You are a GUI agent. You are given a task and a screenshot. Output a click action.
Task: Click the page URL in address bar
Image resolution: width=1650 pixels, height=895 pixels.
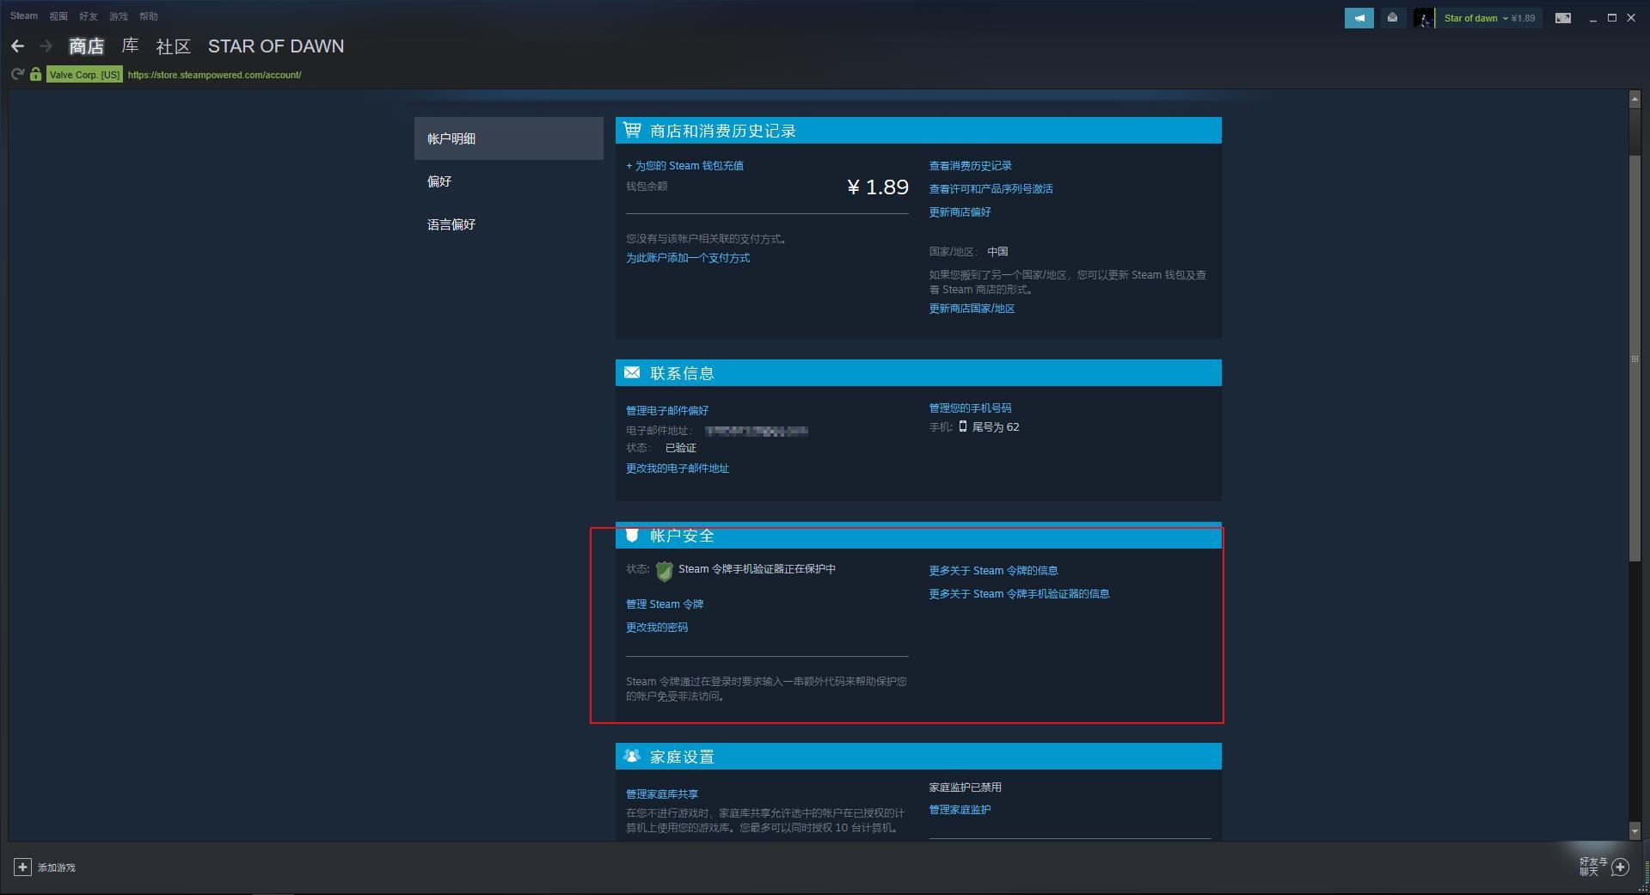[x=214, y=75]
